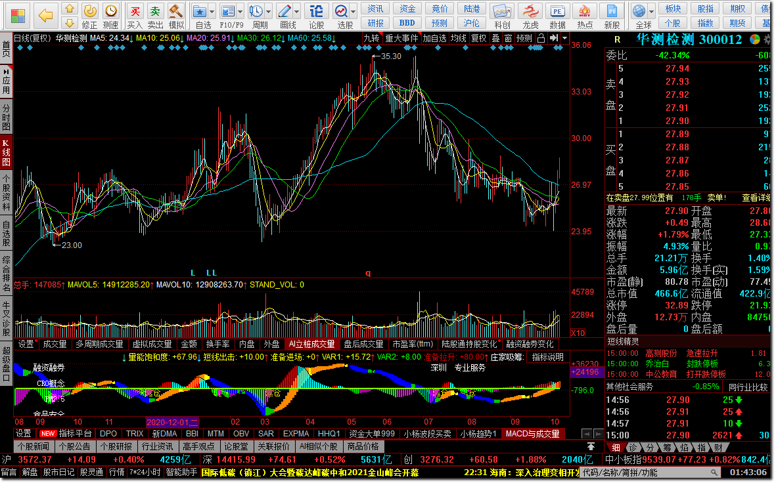Viewport: 776px width, 483px height.
Task: Toggle 叠 overlay mode
Action: [495, 38]
